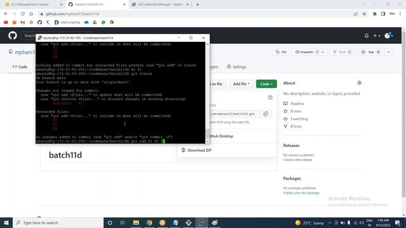The width and height of the screenshot is (406, 228).
Task: Click Create a new release link
Action: [298, 160]
